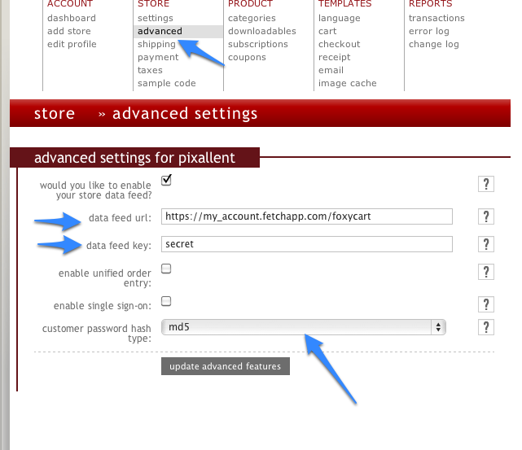The height and width of the screenshot is (450, 522).
Task: Open help for unified order entry
Action: [x=485, y=272]
